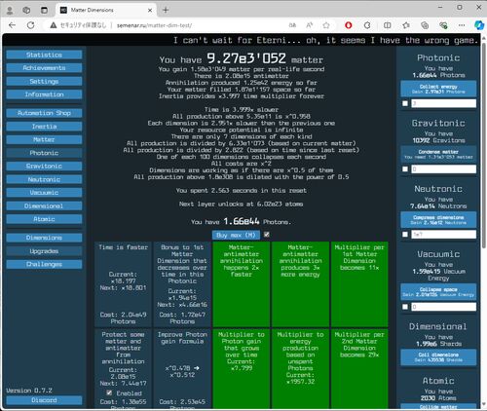Open the game Settings menu
The width and height of the screenshot is (487, 411).
(44, 81)
